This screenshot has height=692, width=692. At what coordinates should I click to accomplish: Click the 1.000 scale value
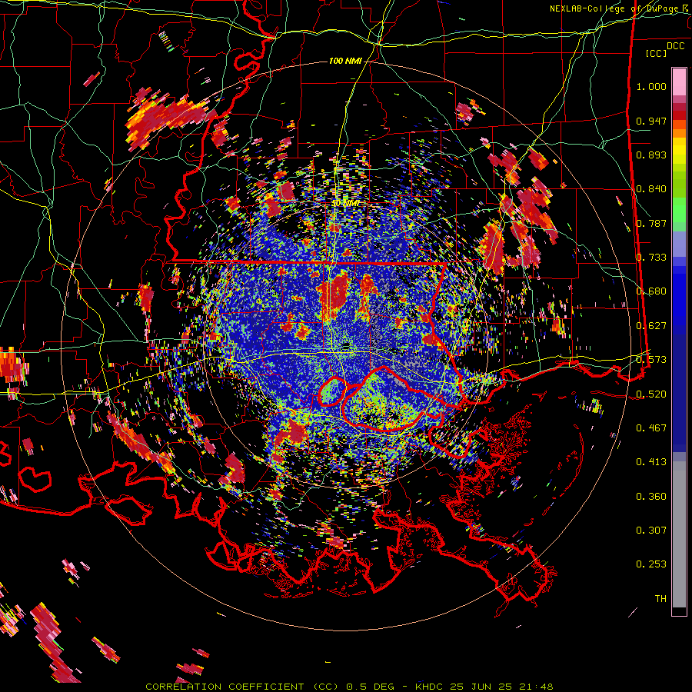coord(651,86)
